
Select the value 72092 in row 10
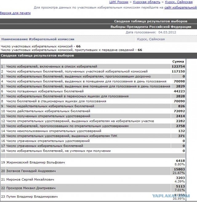tap(179, 111)
